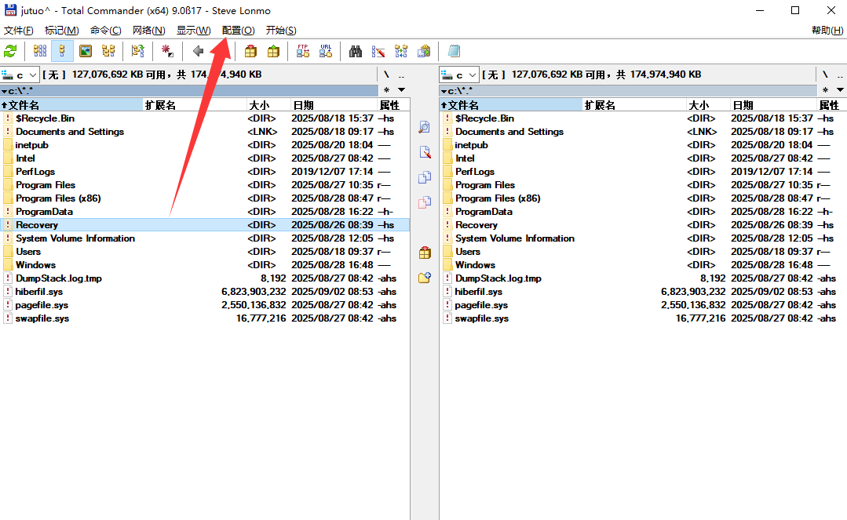Click the left panel root directory backslash button
This screenshot has width=847, height=520.
coord(386,75)
